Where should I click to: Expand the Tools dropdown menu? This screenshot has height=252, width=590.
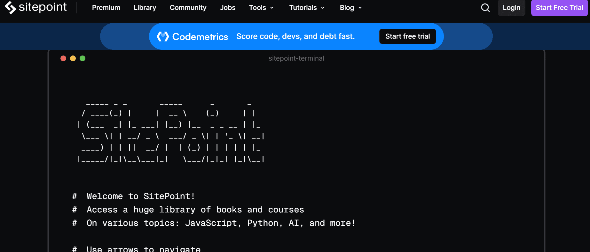pyautogui.click(x=261, y=8)
